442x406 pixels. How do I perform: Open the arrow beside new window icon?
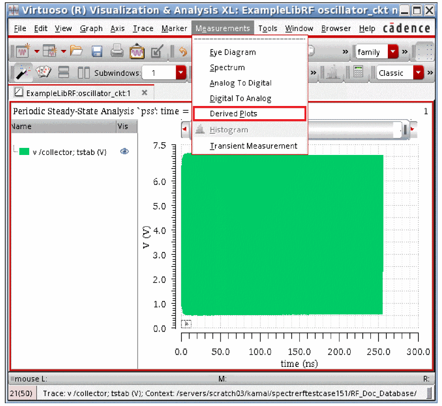tap(37, 51)
